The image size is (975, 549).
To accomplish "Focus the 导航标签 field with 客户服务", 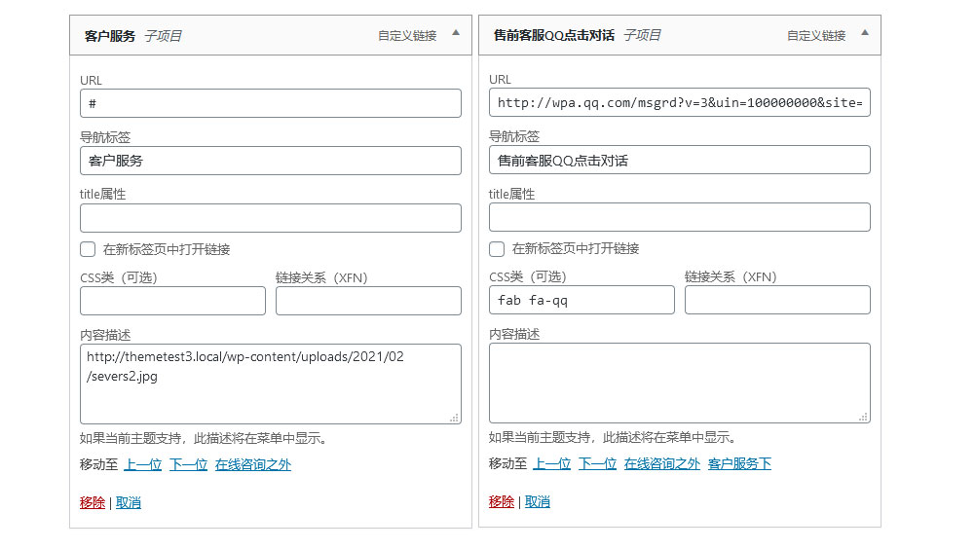I will (270, 161).
